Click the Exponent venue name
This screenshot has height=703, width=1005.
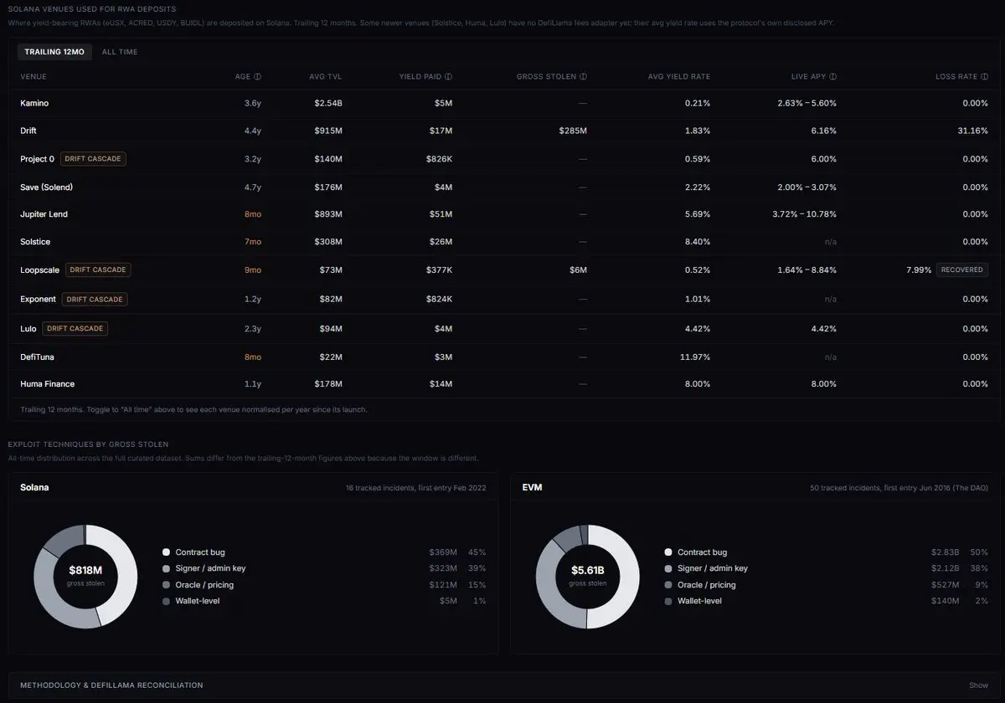[38, 299]
